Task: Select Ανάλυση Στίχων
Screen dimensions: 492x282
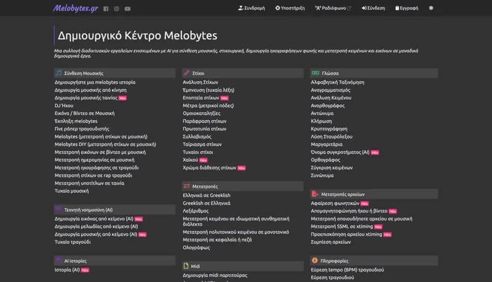Action: 200,83
